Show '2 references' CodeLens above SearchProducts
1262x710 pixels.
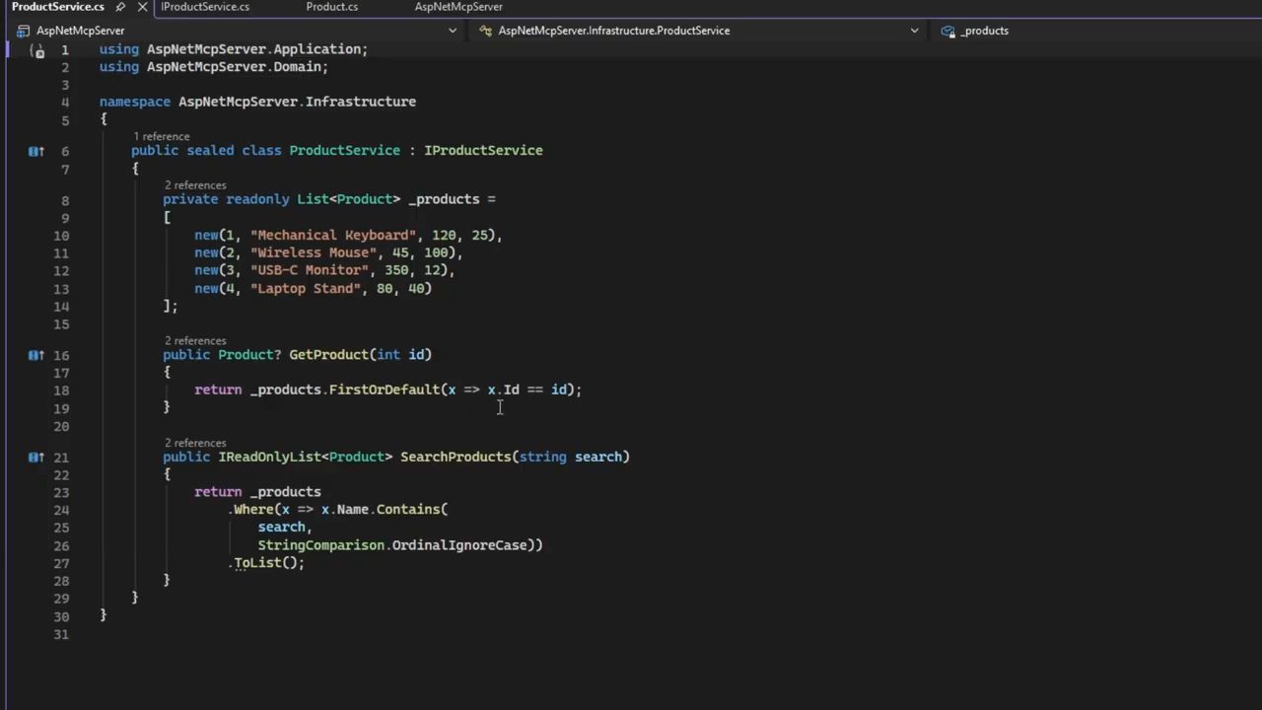[195, 444]
